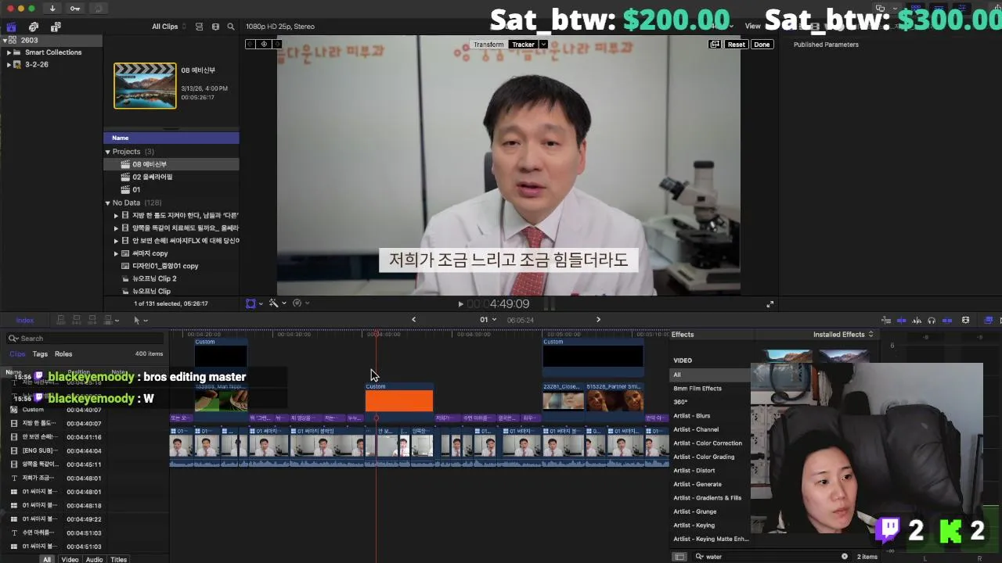Viewport: 1002px width, 563px height.
Task: Go to previous keyframe arrow in viewer
Action: pyautogui.click(x=251, y=45)
